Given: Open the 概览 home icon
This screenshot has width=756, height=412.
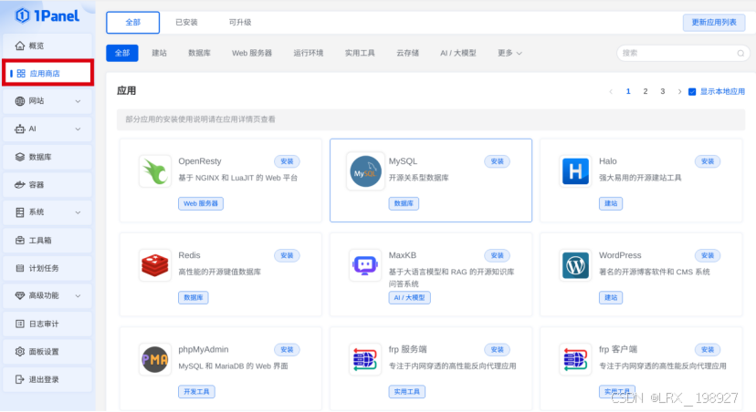Looking at the screenshot, I should [x=20, y=46].
